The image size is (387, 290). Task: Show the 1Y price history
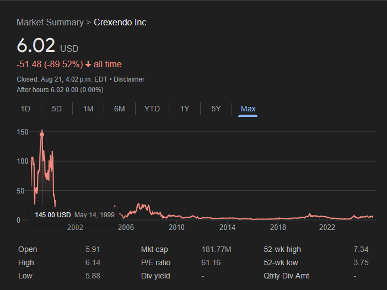coord(185,109)
